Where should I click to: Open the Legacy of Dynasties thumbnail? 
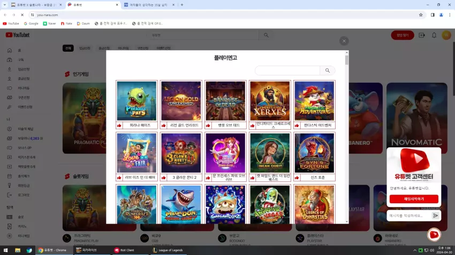point(314,204)
